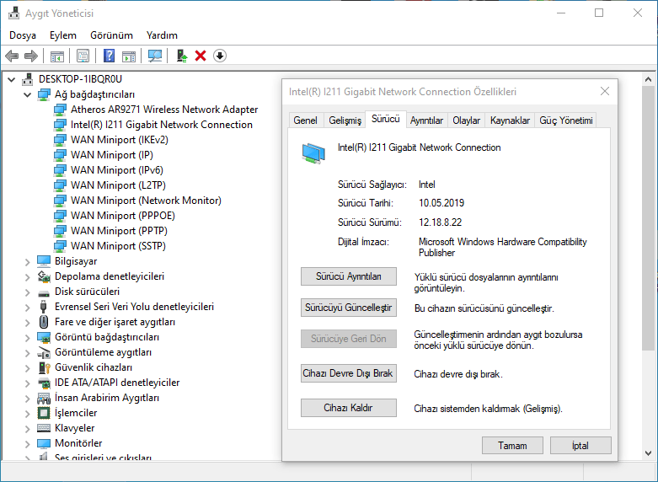This screenshot has height=482, width=658.
Task: Open the Dosya menu
Action: [23, 35]
